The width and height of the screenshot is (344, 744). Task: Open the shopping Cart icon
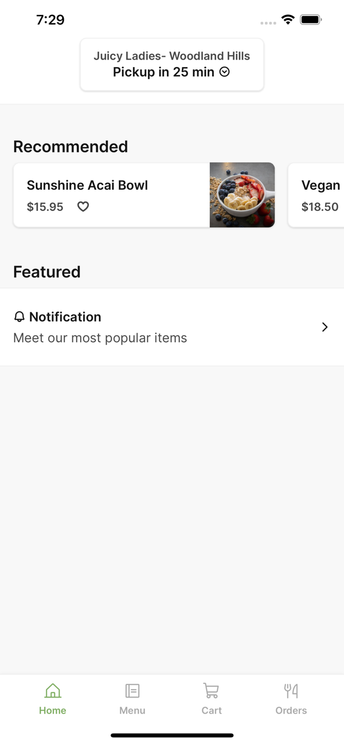point(211,691)
